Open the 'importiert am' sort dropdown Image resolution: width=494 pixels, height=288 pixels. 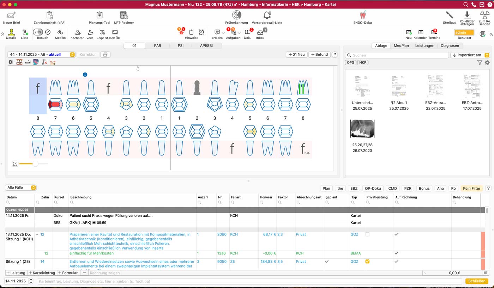[x=470, y=55]
